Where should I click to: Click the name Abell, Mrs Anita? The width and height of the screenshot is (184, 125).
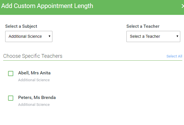(x=34, y=73)
